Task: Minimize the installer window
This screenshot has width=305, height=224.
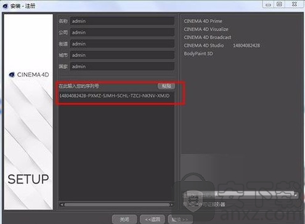Action: [268, 4]
